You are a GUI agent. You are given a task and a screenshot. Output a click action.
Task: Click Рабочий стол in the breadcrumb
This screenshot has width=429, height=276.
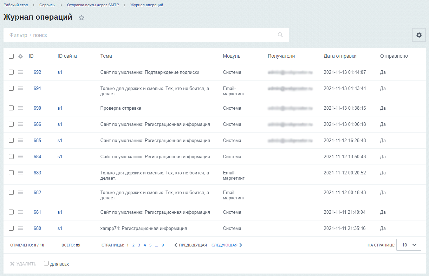point(15,5)
